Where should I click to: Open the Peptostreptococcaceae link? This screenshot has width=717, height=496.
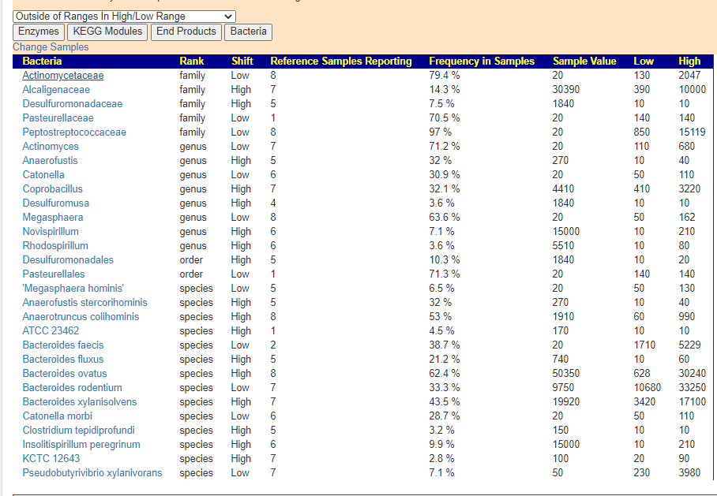click(74, 132)
